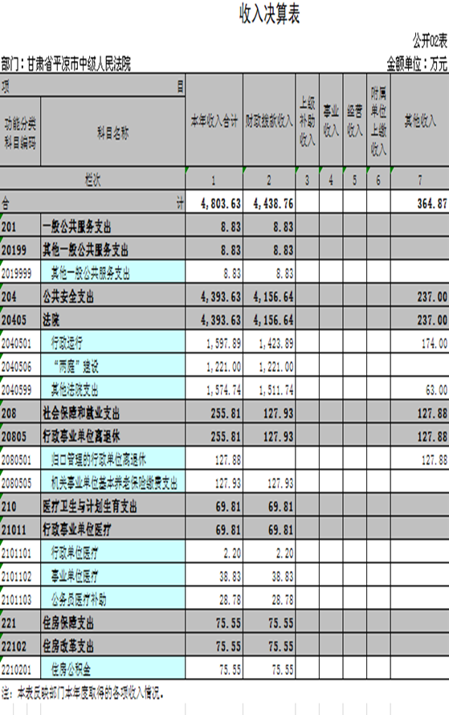The height and width of the screenshot is (715, 449).
Task: Click the 科目名称 header cell
Action: coord(112,133)
